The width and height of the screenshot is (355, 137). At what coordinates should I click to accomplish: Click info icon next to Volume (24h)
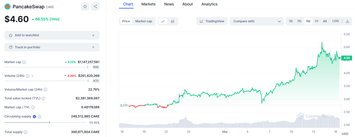(27, 76)
